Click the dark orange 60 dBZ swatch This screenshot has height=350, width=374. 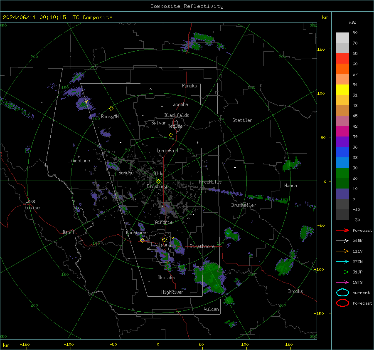(x=342, y=69)
